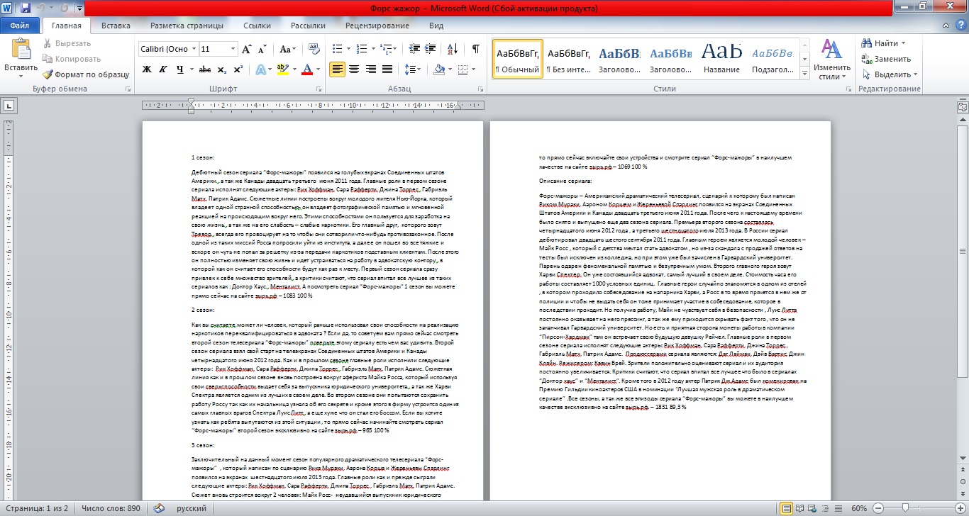Justify the paragraph text
Screen dimensions: 969x516
(x=386, y=69)
